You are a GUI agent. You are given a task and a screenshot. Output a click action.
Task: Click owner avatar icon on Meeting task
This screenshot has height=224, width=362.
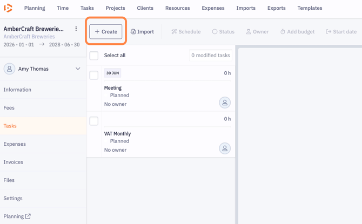coord(225,103)
